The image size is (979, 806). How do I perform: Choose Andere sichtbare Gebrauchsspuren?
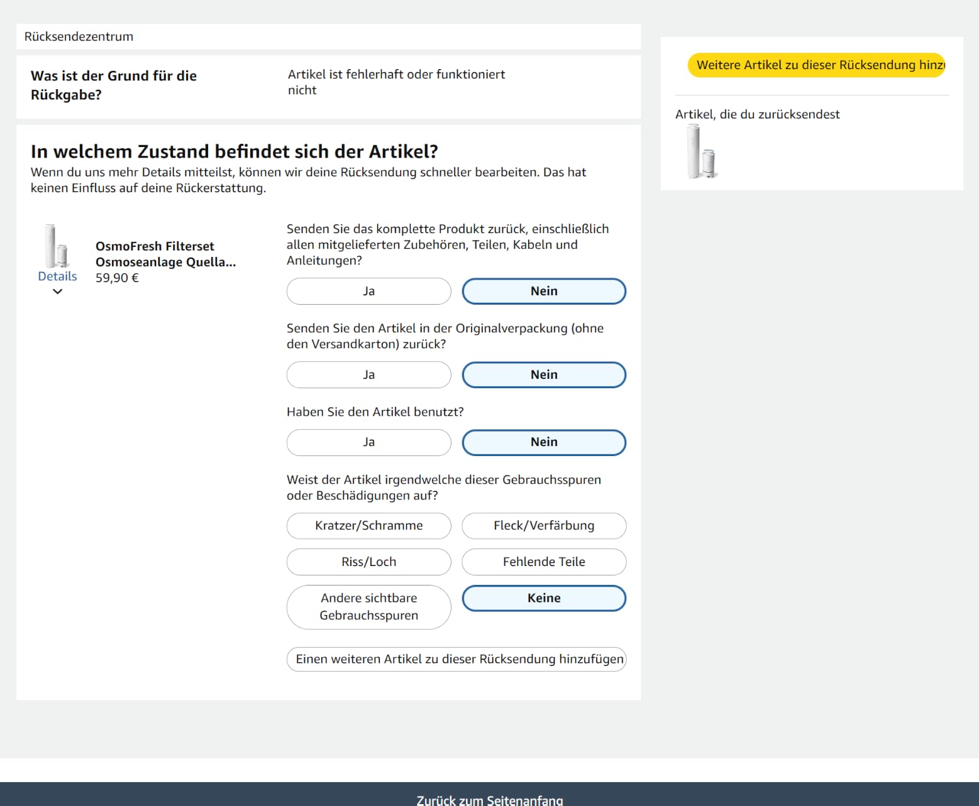(x=368, y=607)
